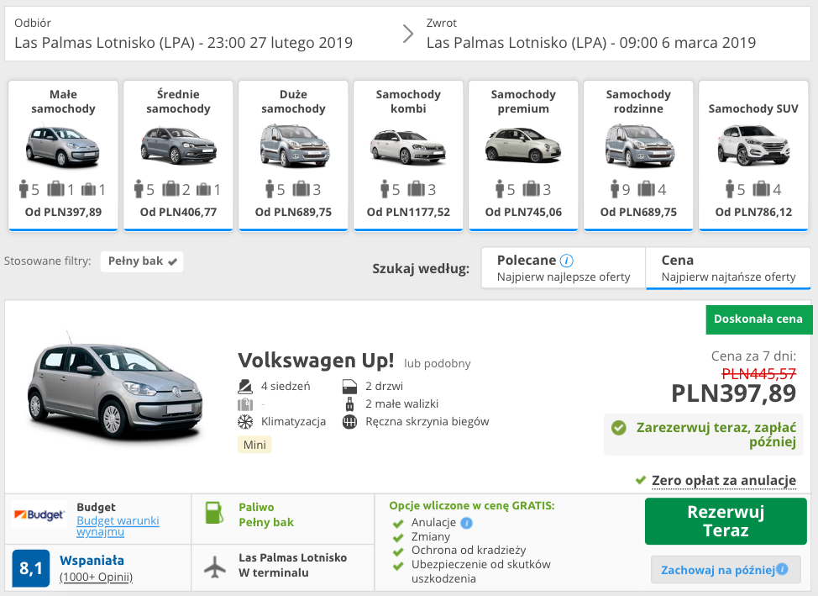Viewport: 818px width, 596px height.
Task: Click the door icon next to 2 drzwi
Action: (352, 387)
